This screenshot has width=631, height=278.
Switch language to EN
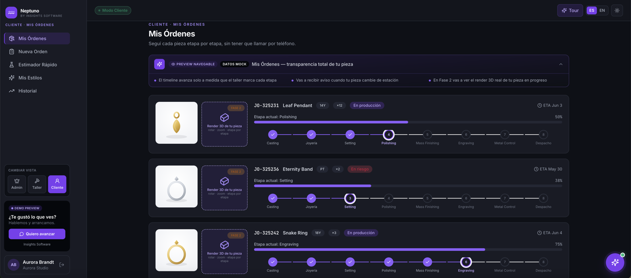coord(602,10)
